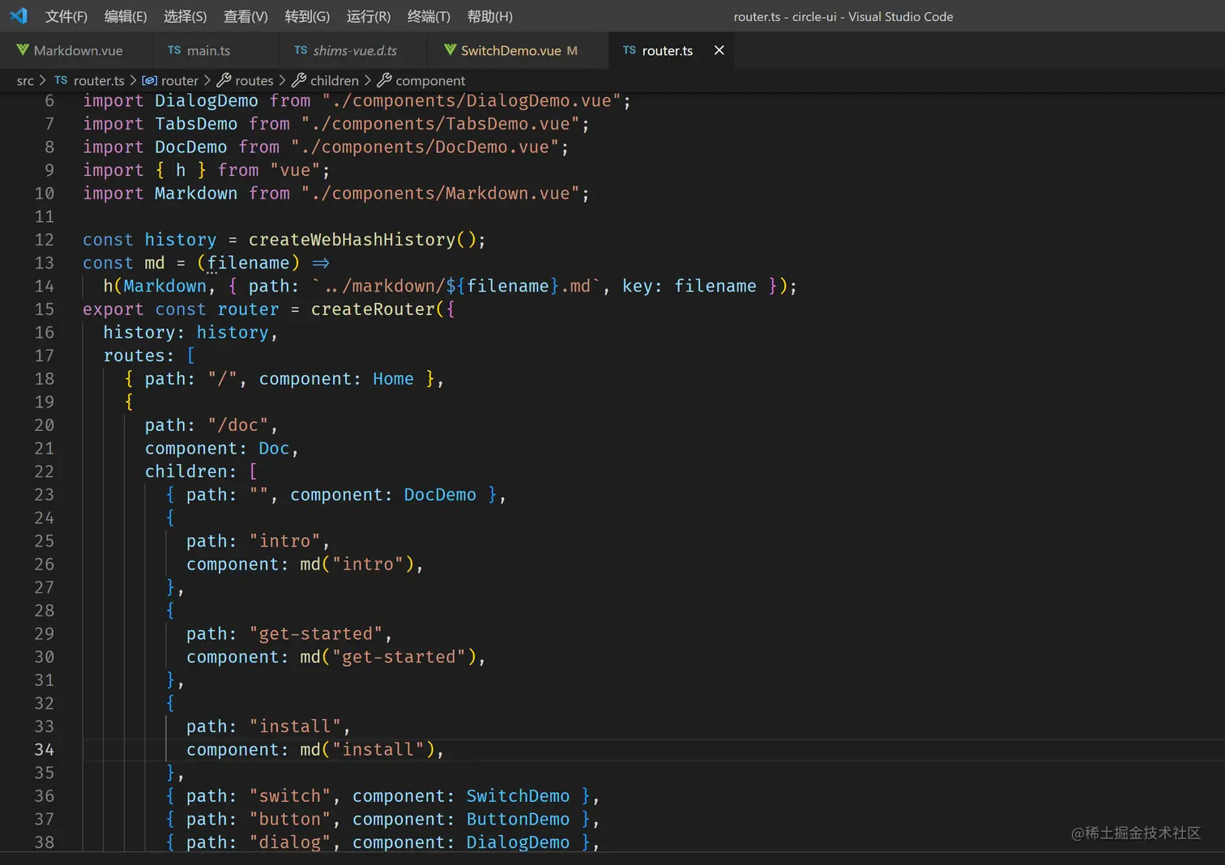Screen dimensions: 1225x865
Task: Click line number 19 in the gutter
Action: pyautogui.click(x=44, y=402)
